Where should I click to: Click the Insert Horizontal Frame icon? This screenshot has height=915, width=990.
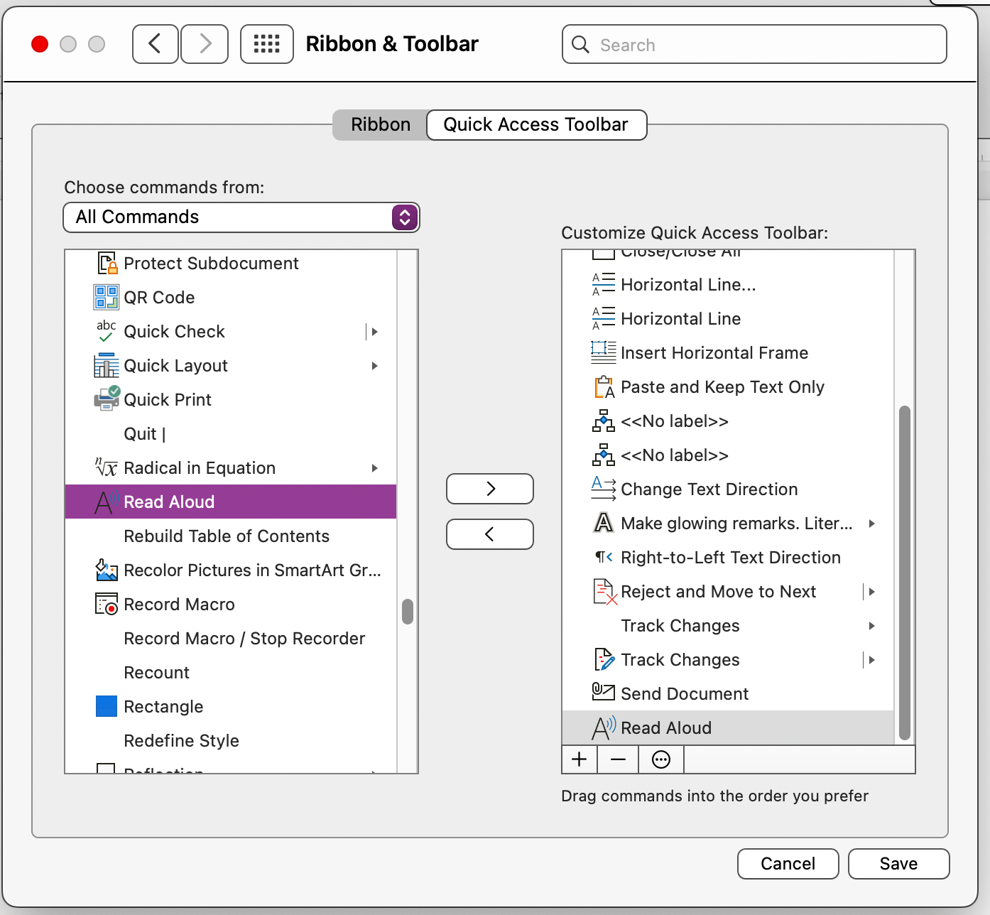(x=604, y=352)
